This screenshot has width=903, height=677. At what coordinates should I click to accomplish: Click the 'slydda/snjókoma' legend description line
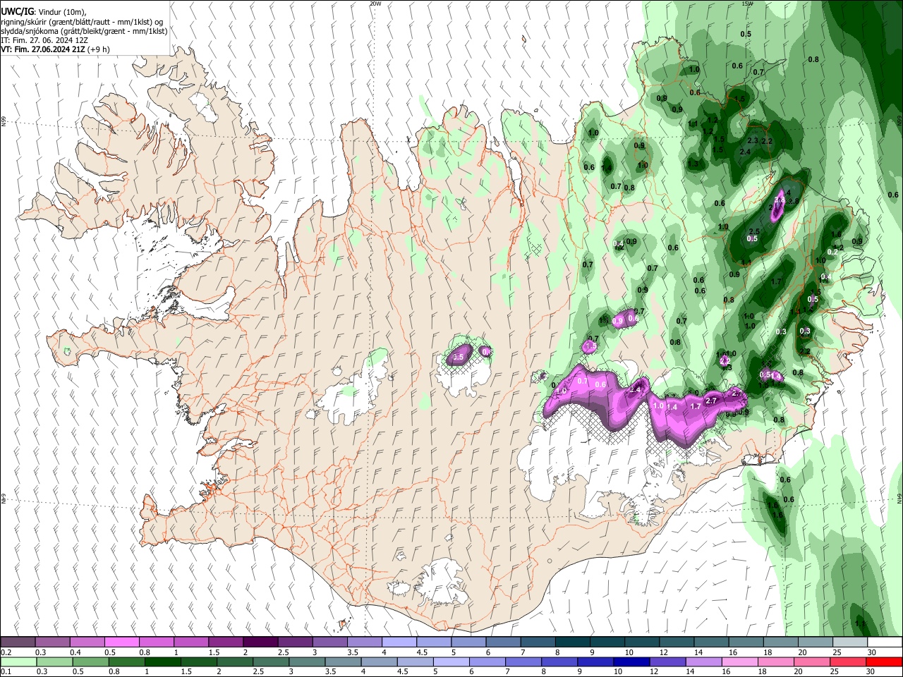tap(84, 31)
